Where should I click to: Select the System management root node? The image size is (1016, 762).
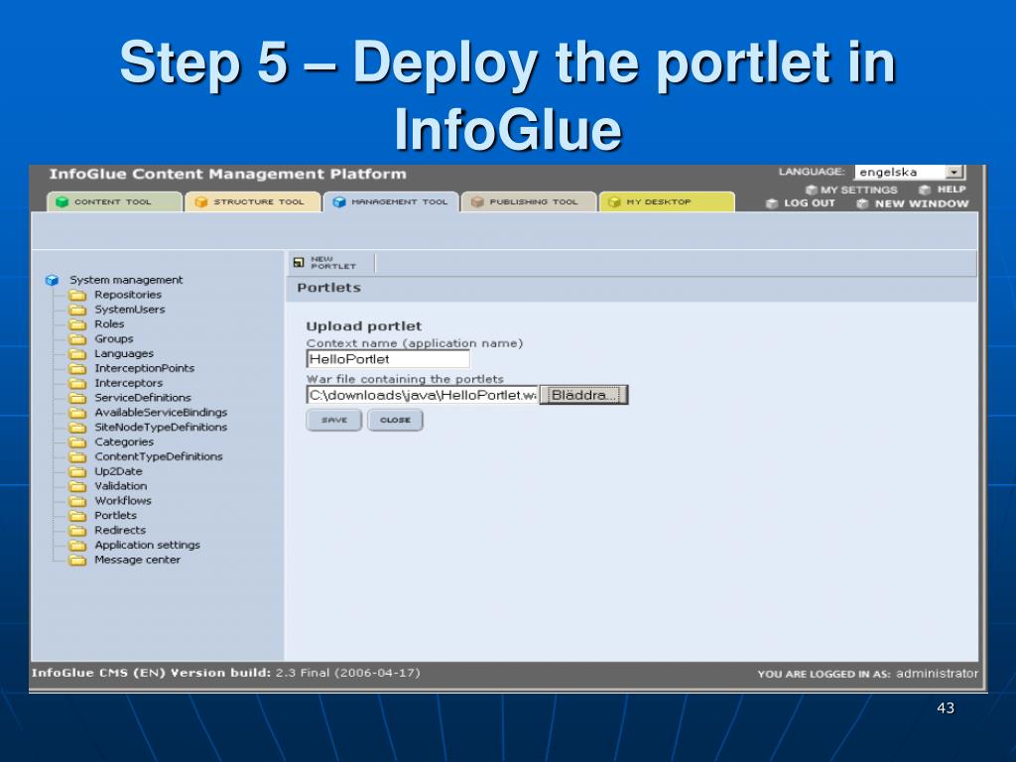(x=126, y=280)
